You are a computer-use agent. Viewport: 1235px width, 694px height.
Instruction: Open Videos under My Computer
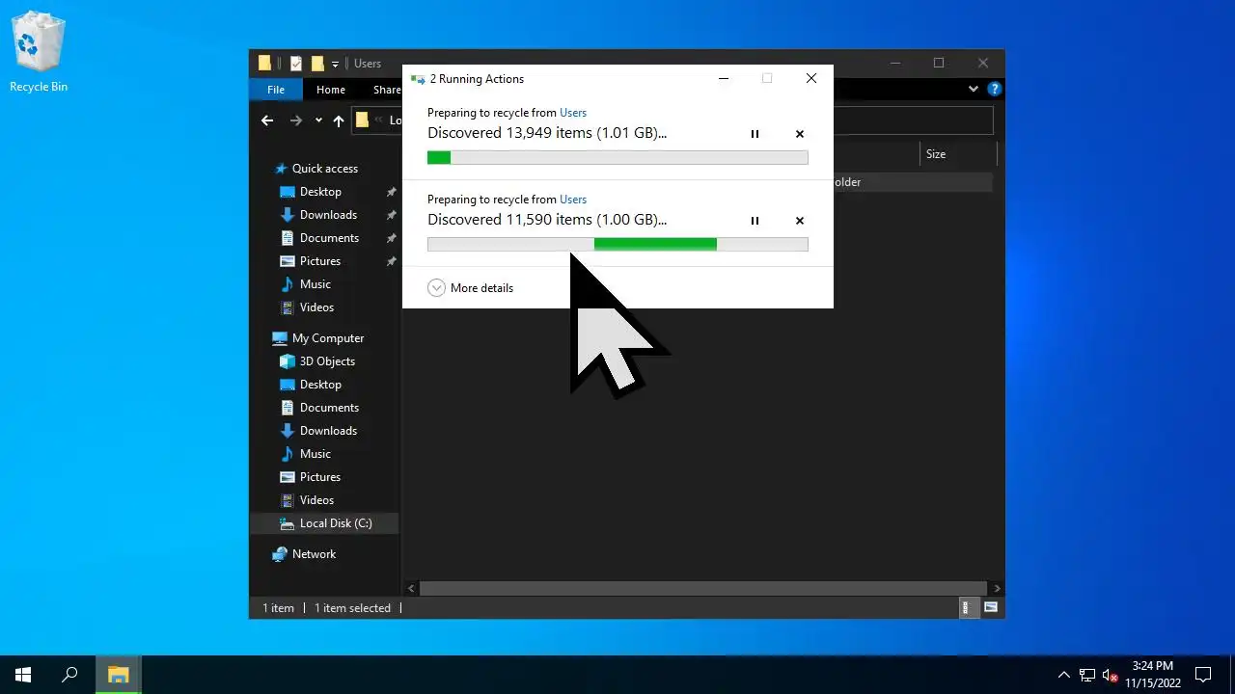click(x=316, y=500)
